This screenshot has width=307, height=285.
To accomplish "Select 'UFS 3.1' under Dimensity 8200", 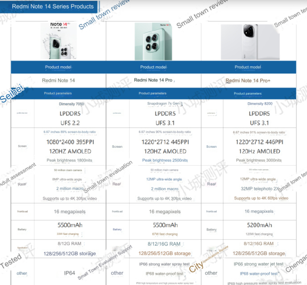I will pos(259,123).
